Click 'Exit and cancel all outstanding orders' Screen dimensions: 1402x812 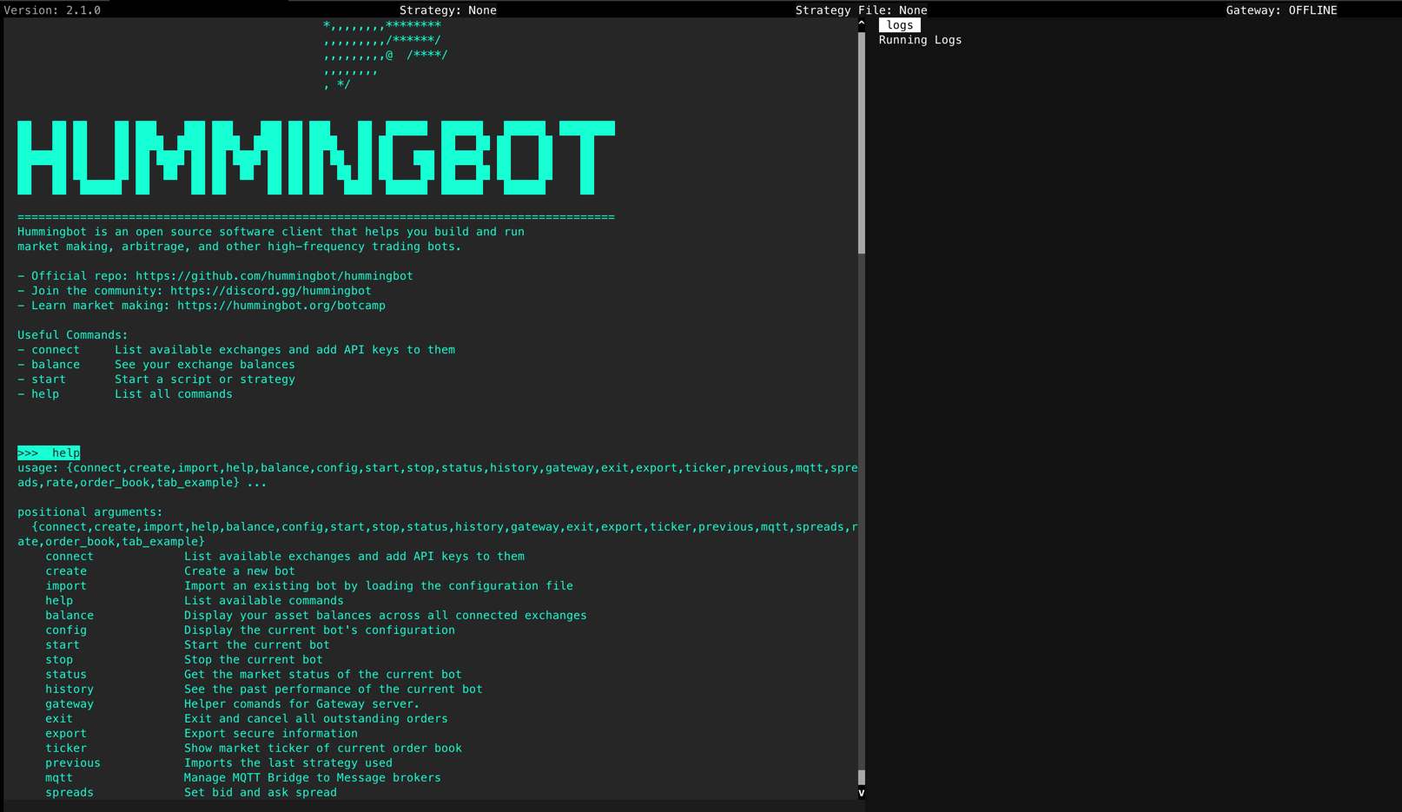click(x=316, y=719)
